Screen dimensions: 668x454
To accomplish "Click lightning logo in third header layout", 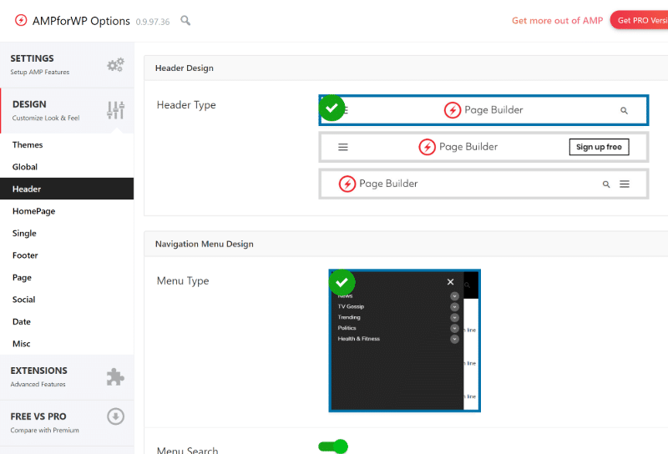I will [x=347, y=184].
